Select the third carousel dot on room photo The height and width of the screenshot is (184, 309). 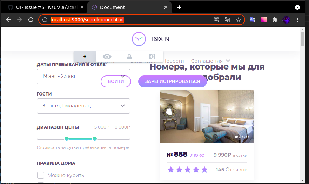click(x=244, y=137)
